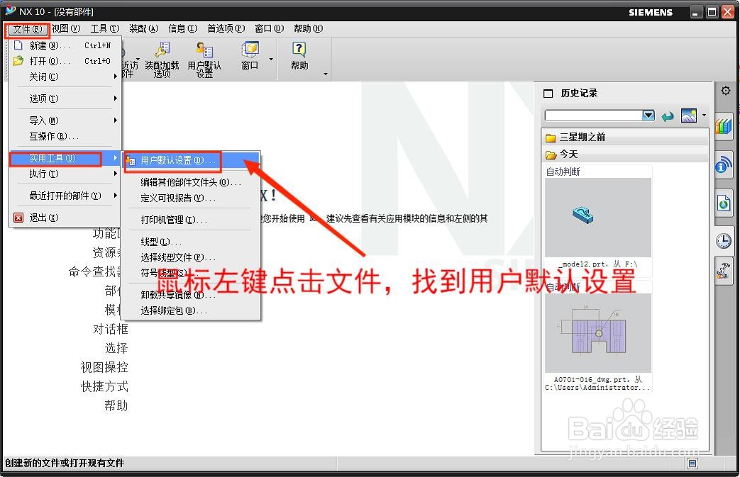The width and height of the screenshot is (740, 477).
Task: Open the roles icon in resource bar
Action: tap(724, 270)
